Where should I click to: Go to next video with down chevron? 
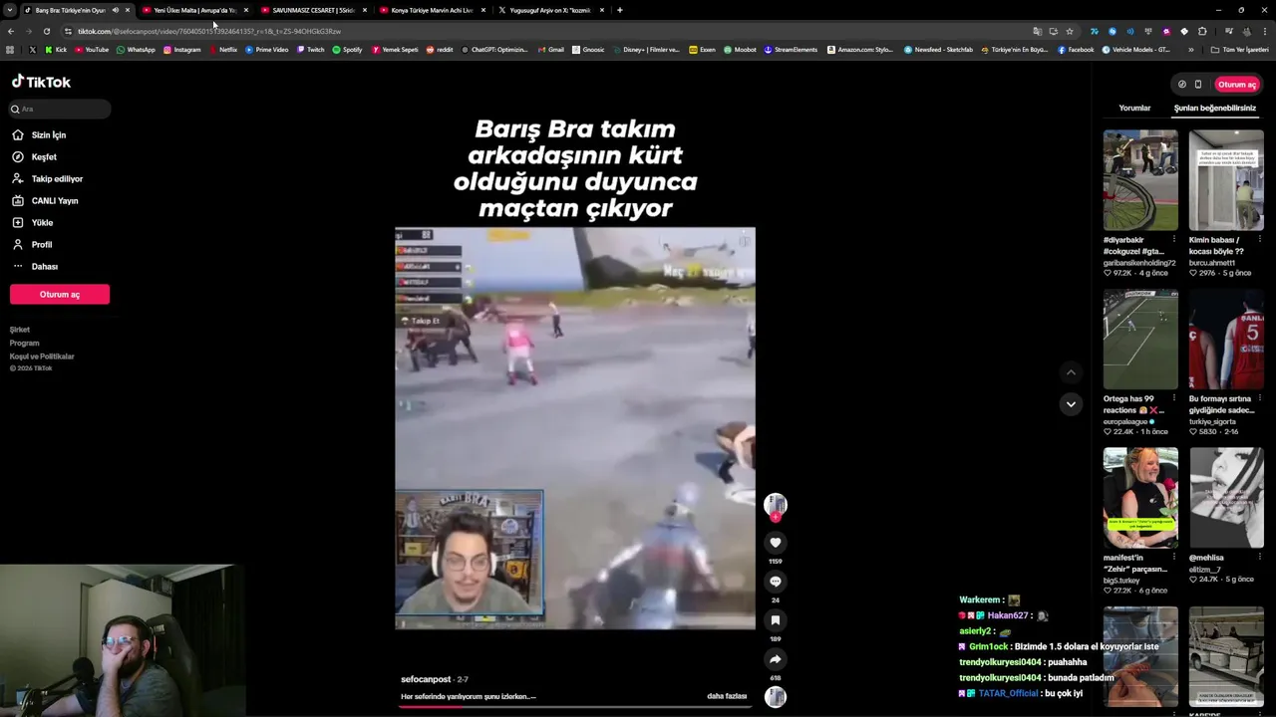(1071, 403)
